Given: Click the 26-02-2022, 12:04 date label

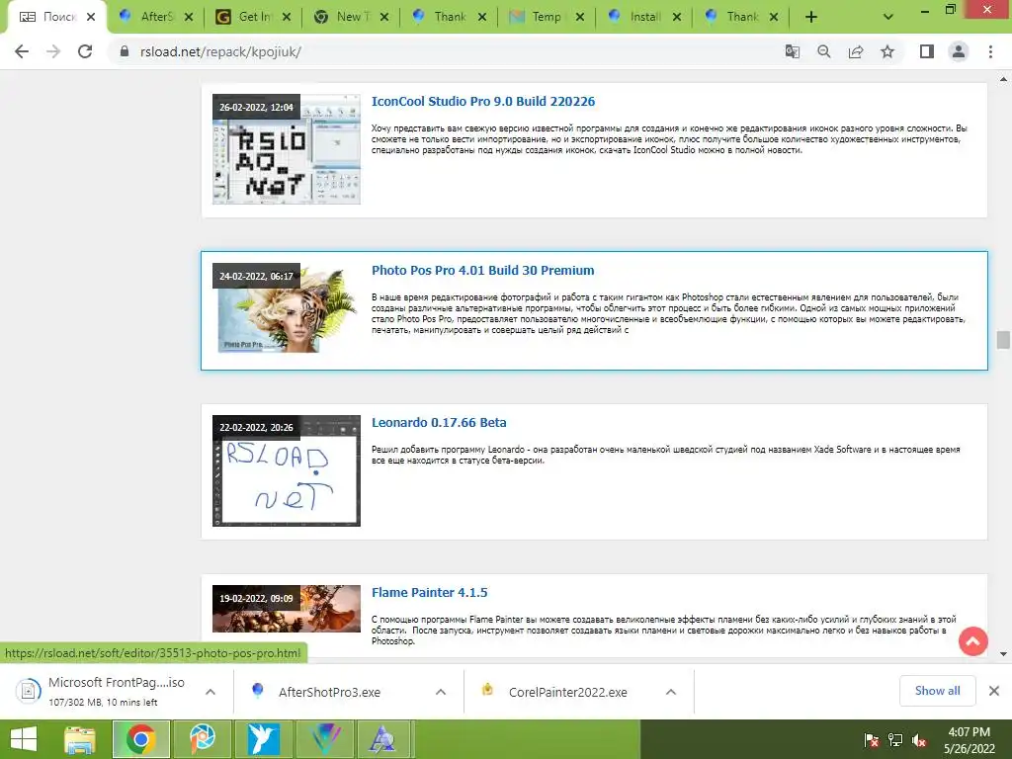Looking at the screenshot, I should pyautogui.click(x=256, y=107).
